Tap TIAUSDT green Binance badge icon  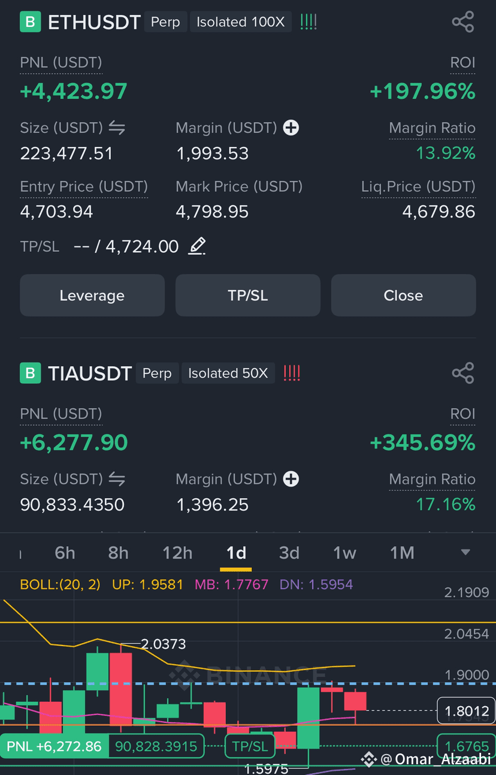(x=30, y=373)
